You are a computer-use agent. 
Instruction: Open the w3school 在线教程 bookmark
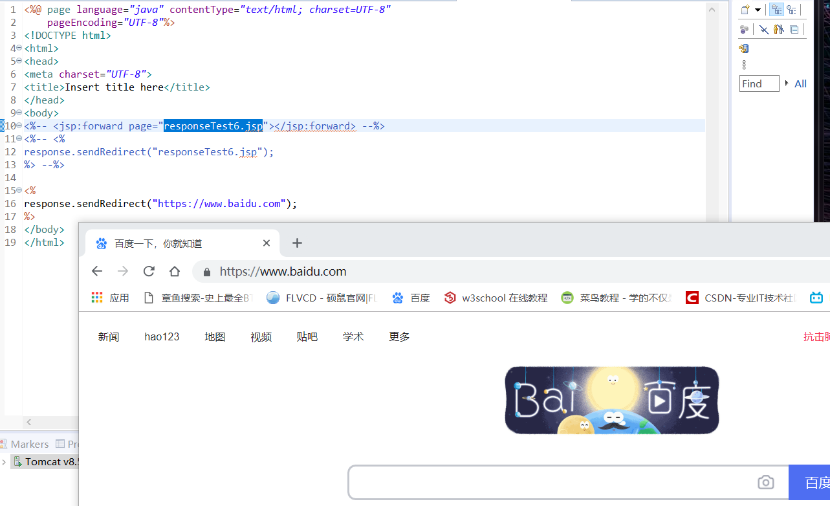[496, 298]
